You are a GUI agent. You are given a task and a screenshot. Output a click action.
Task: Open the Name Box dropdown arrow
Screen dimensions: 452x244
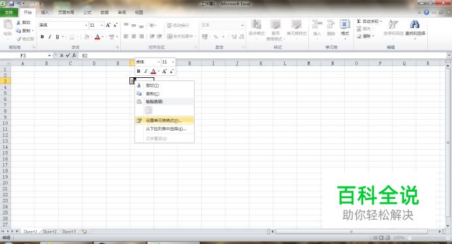tap(49, 56)
